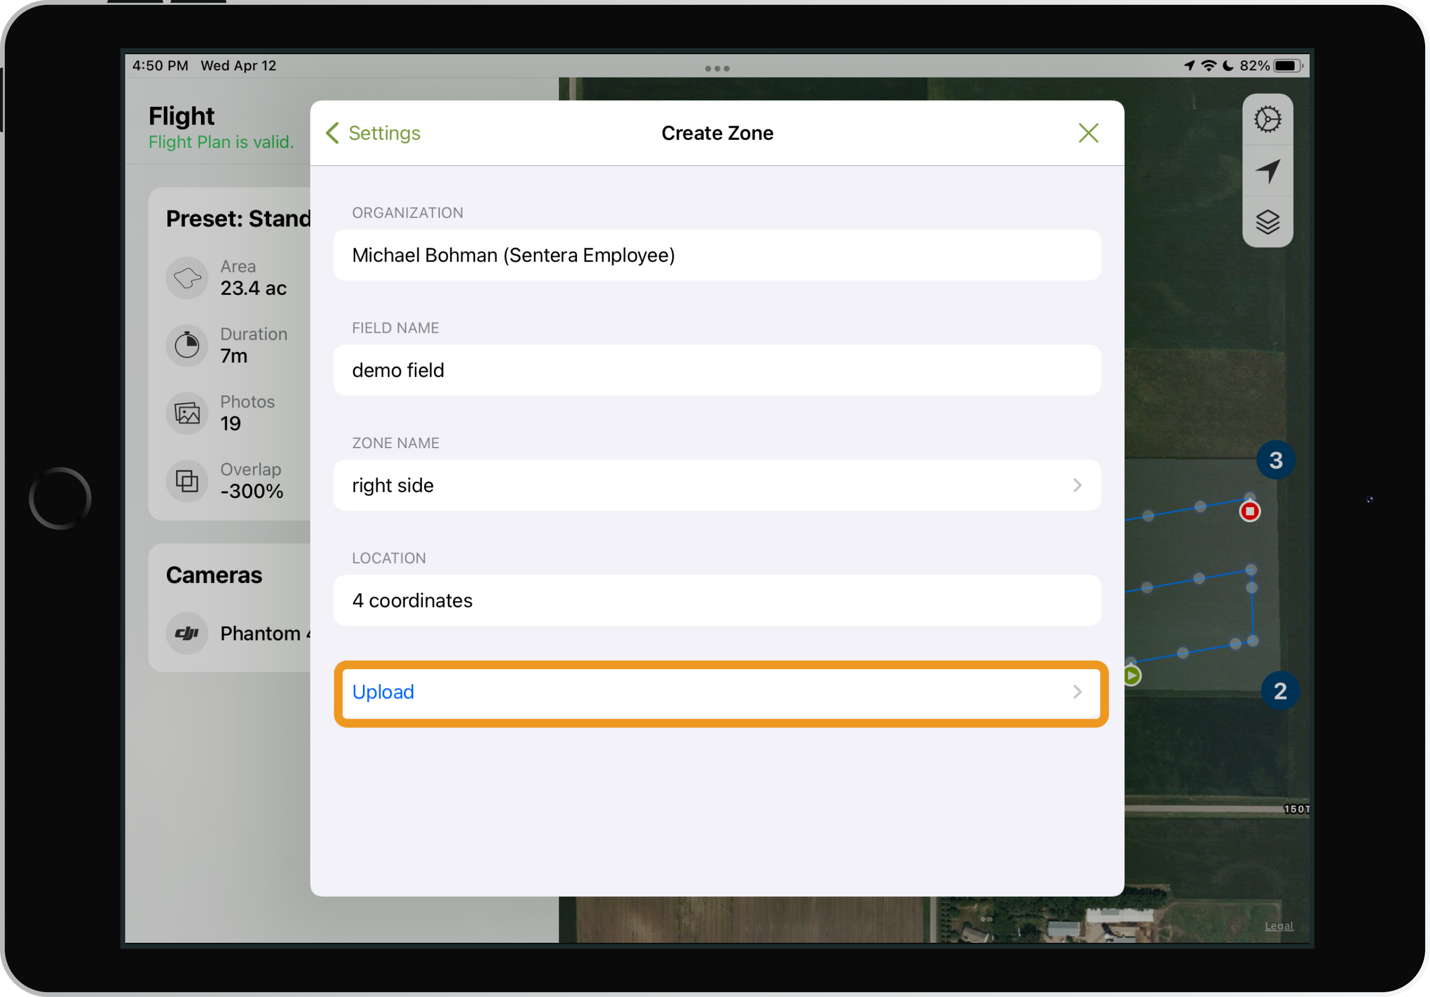Tap the Area polygon icon
This screenshot has height=997, width=1430.
tap(187, 278)
